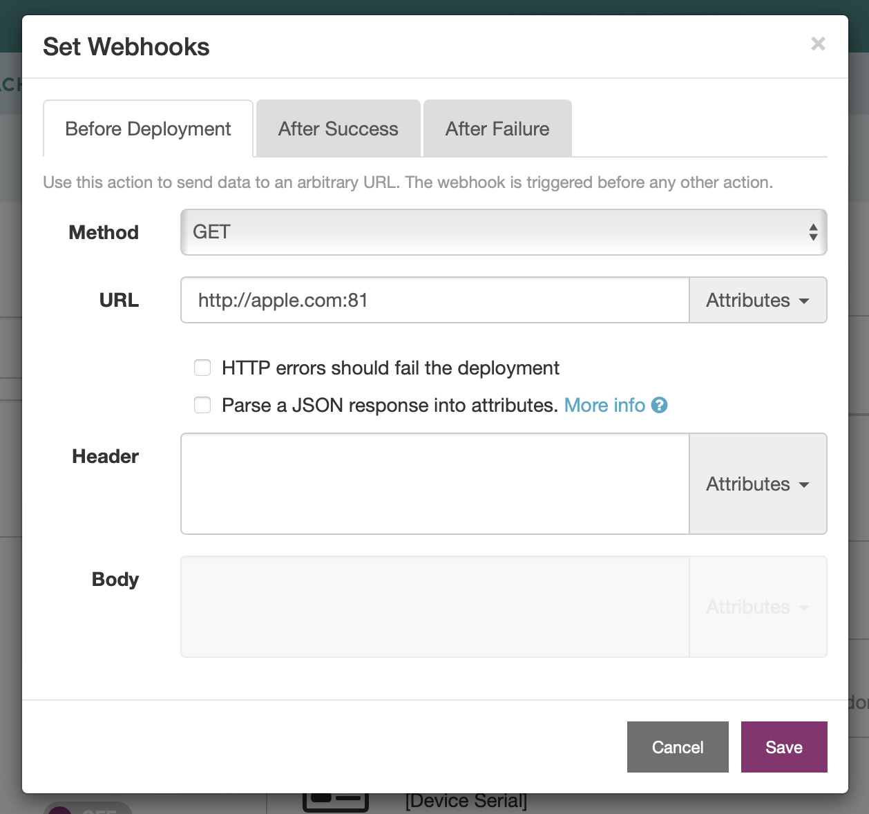This screenshot has width=869, height=814.
Task: Open the Method selector showing GET
Action: coord(504,232)
